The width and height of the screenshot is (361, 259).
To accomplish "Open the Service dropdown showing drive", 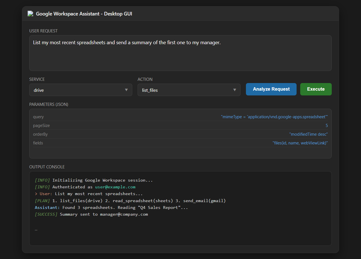I will tap(81, 90).
